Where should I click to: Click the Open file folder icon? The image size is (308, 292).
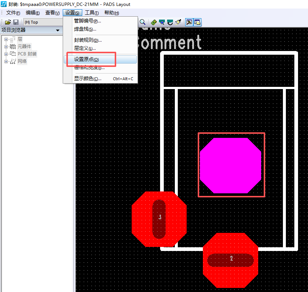tap(8, 22)
